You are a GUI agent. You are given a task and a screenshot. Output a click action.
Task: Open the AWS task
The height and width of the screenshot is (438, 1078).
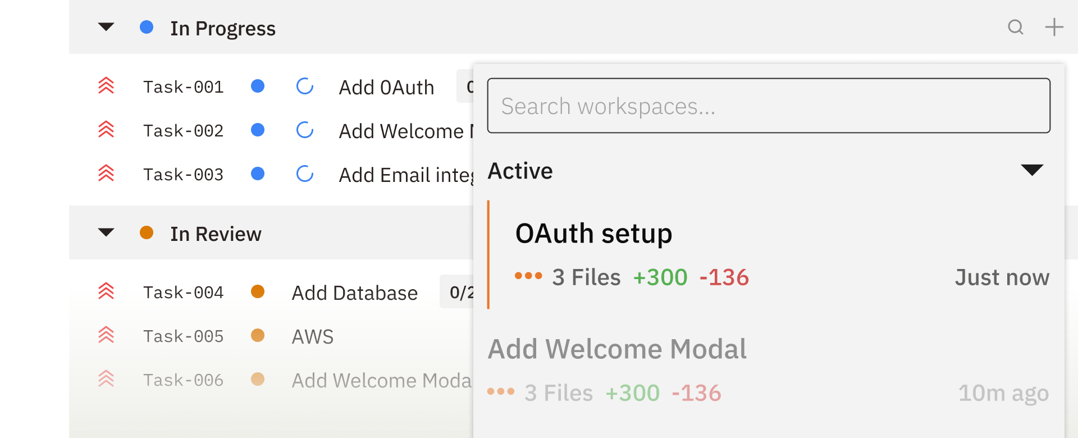pyautogui.click(x=313, y=337)
